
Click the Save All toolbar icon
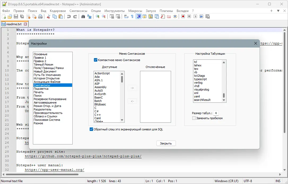pos(21,16)
